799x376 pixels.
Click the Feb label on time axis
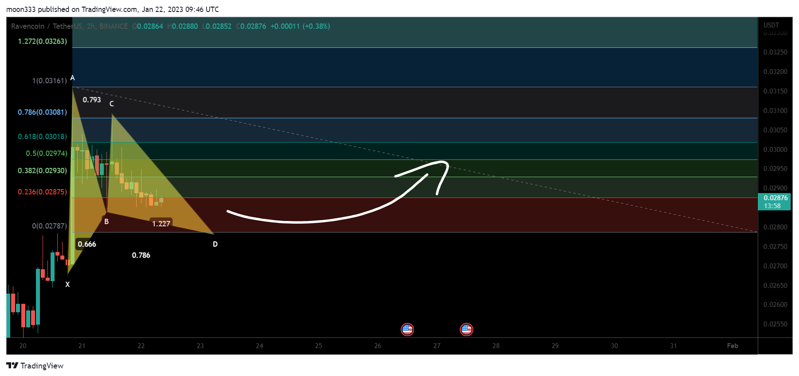732,346
